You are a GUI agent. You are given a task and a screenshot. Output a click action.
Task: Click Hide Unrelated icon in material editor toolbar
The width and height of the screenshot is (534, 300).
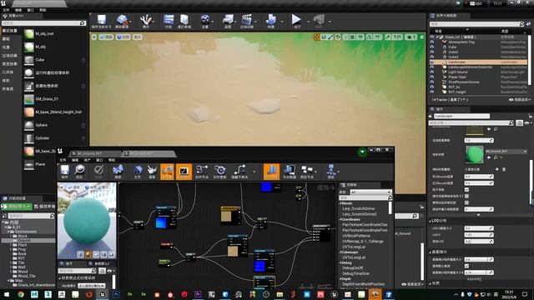point(239,172)
